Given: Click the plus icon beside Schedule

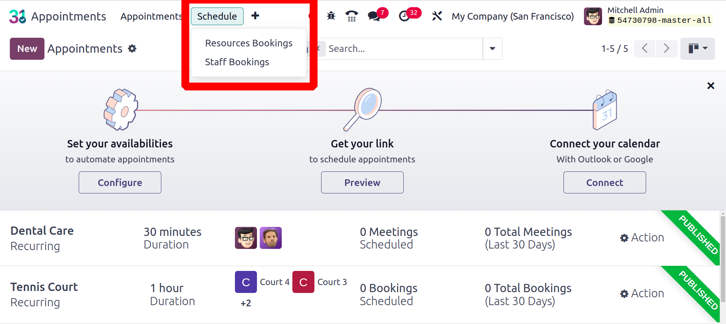Looking at the screenshot, I should (x=255, y=16).
